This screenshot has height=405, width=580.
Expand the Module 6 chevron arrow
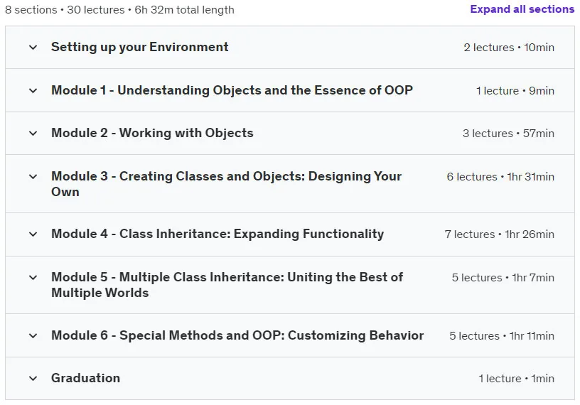(33, 336)
